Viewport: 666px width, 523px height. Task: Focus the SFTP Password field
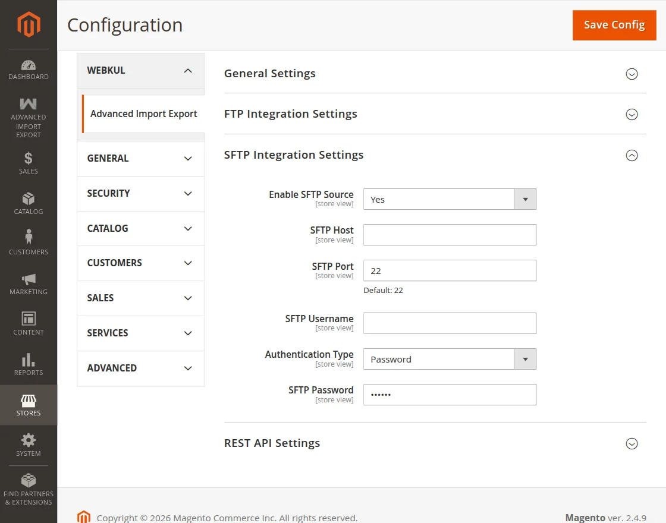pyautogui.click(x=450, y=395)
